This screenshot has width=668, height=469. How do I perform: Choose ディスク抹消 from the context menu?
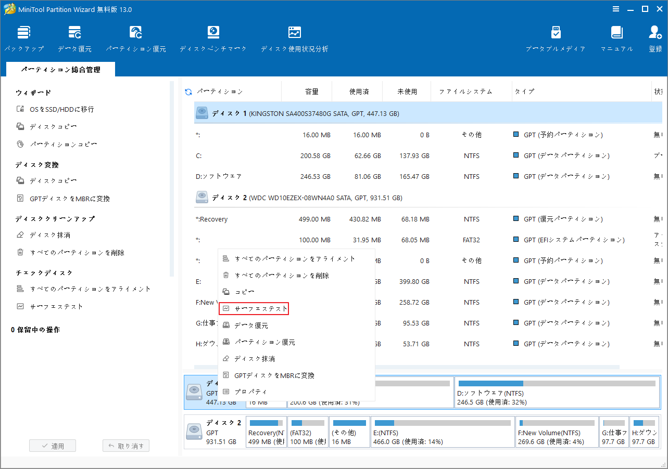click(x=254, y=359)
